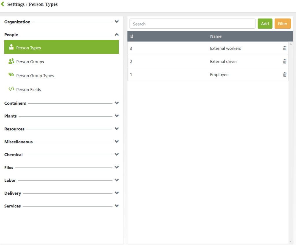Click the Person Types icon in sidebar
Image resolution: width=296 pixels, height=245 pixels.
11,47
